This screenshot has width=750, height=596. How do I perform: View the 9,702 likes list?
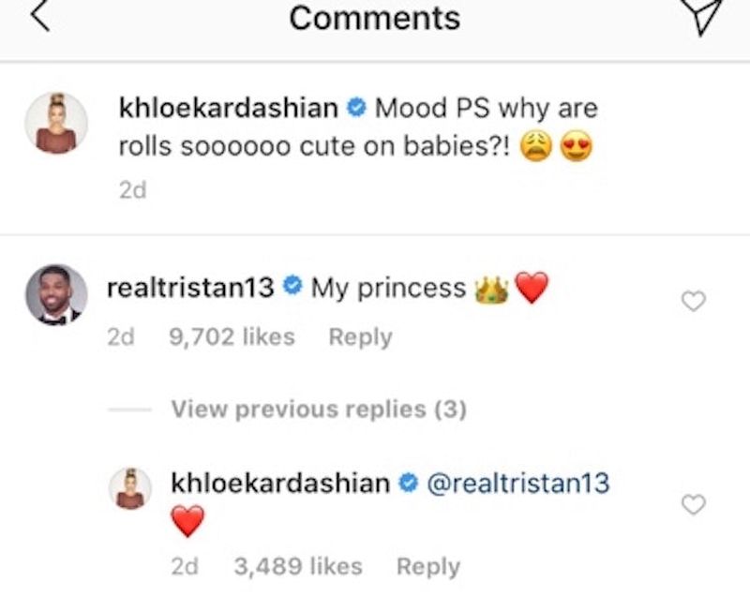(232, 336)
